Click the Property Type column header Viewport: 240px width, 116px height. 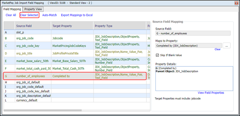coord(120,26)
